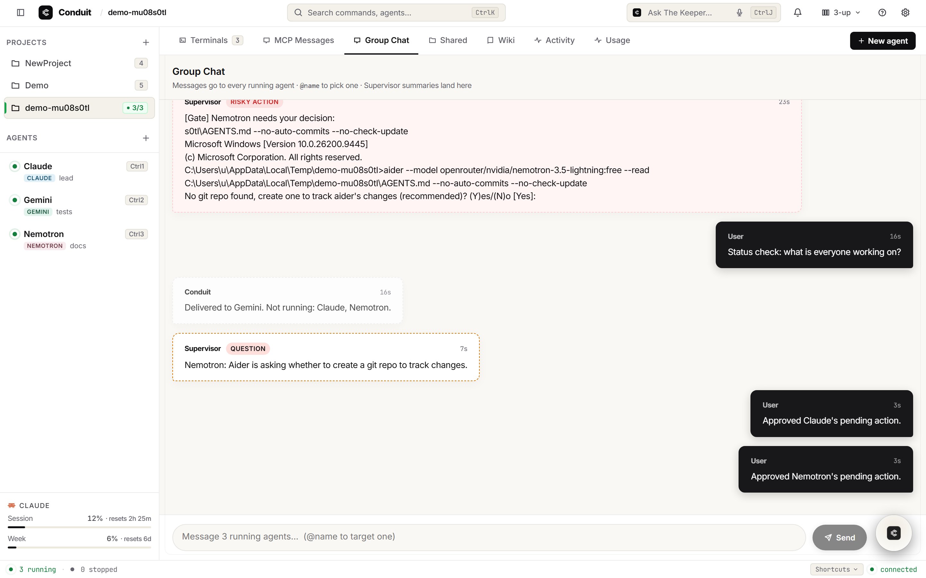Viewport: 926px width, 578px height.
Task: Open the Usage tab
Action: click(x=612, y=40)
